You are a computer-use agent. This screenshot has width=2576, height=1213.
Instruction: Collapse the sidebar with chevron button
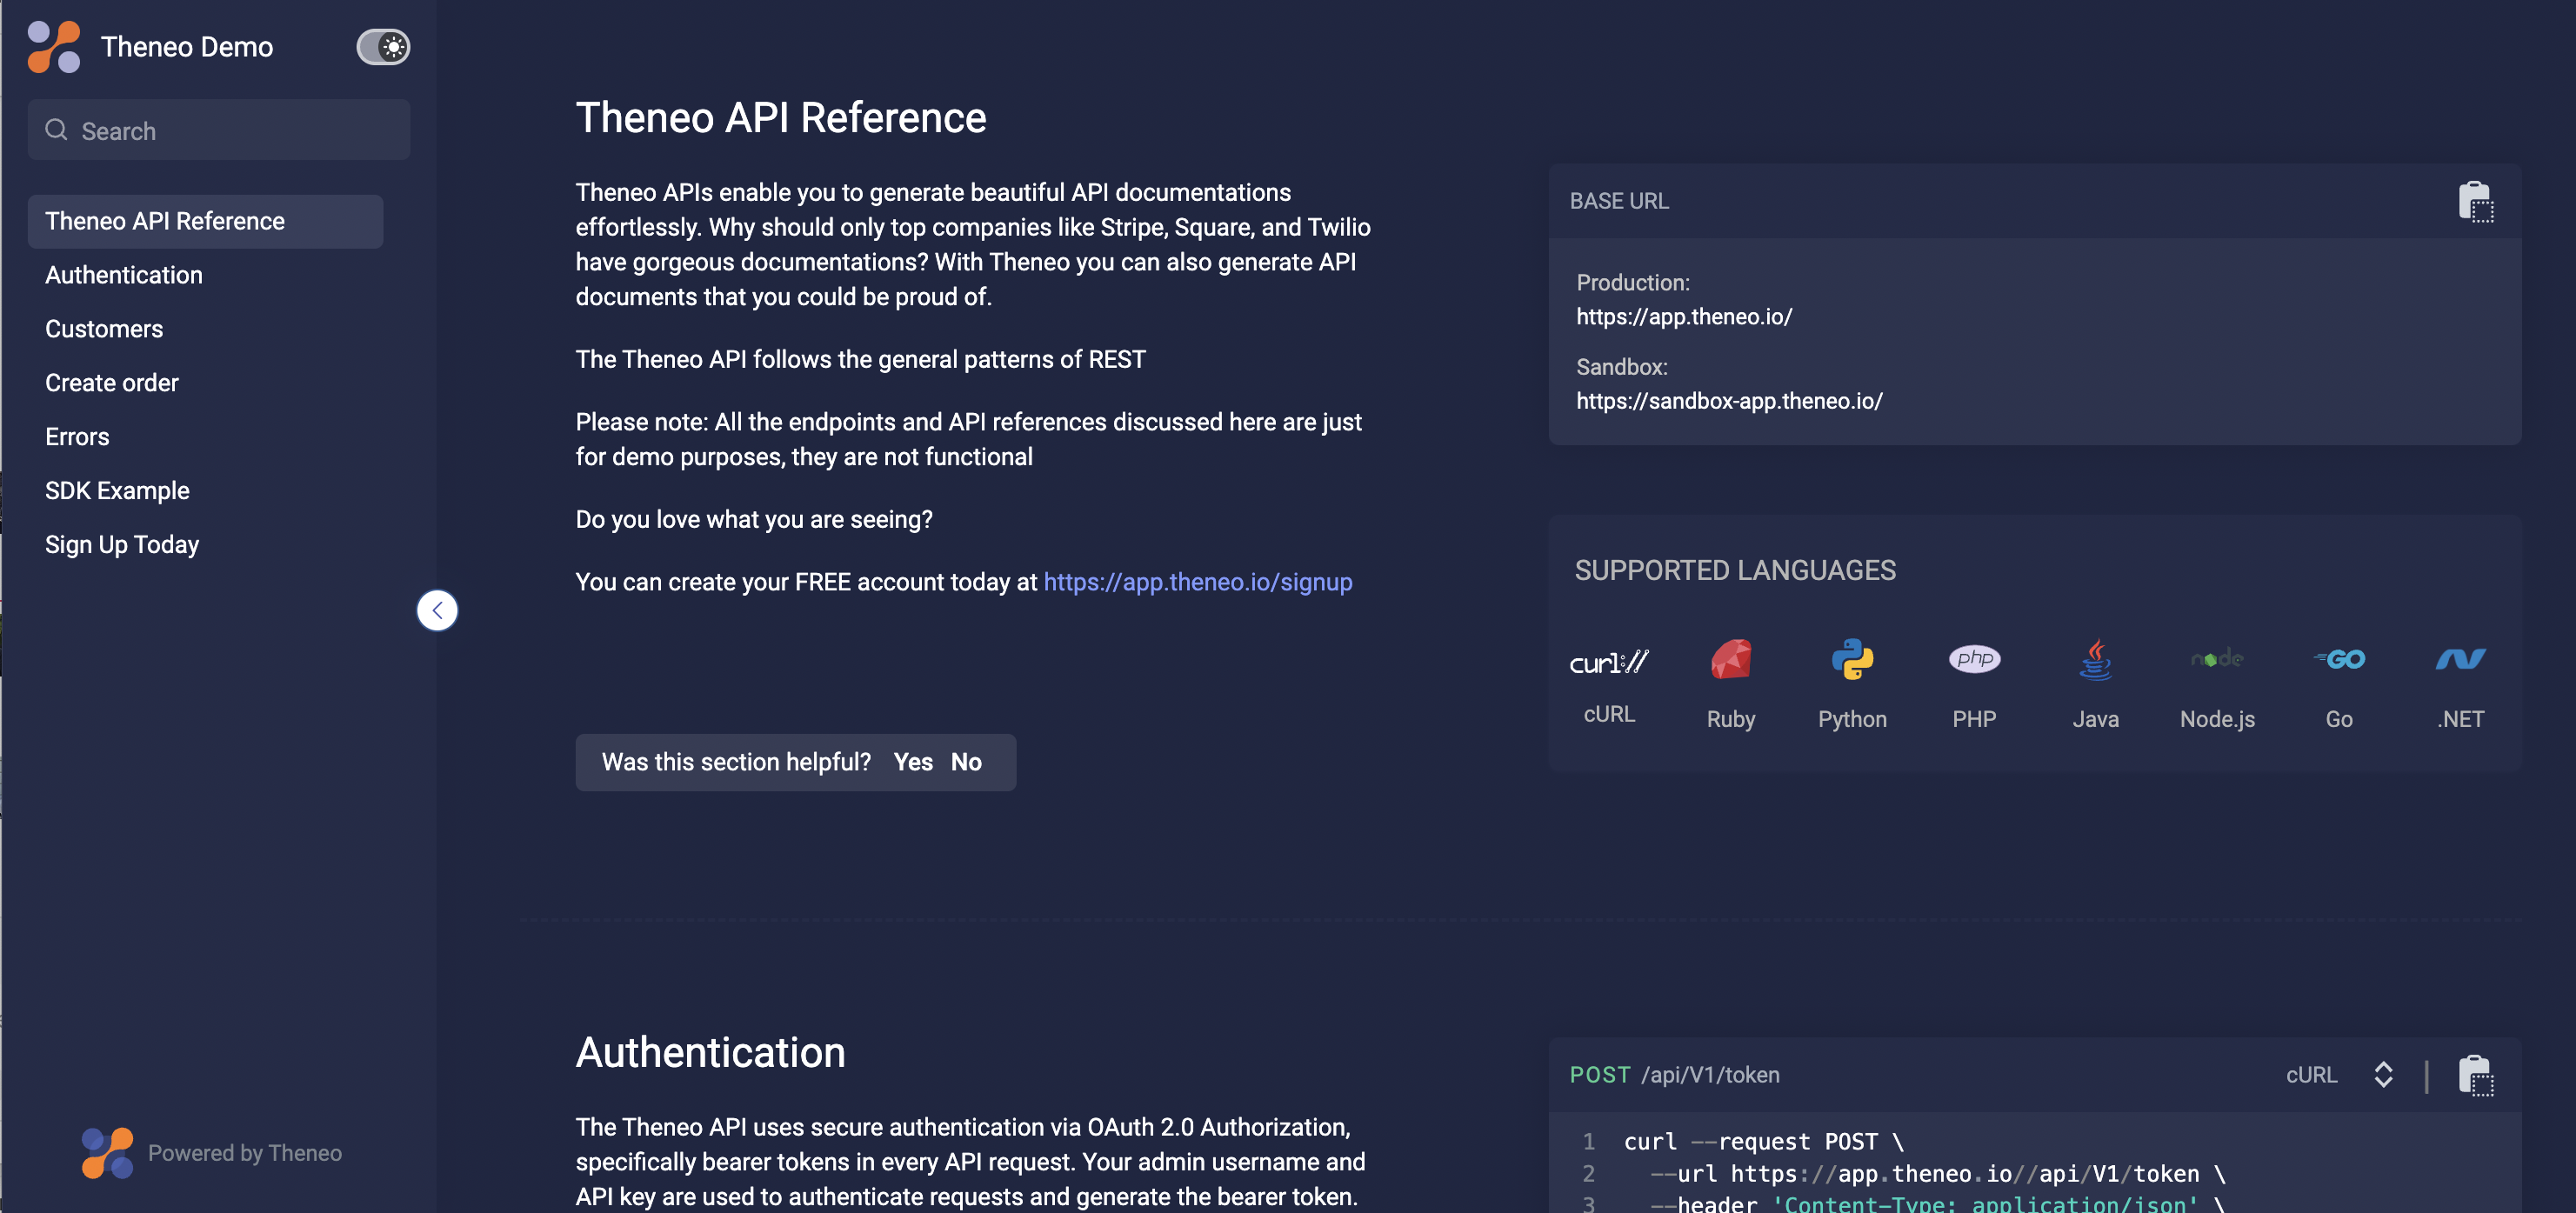coord(437,610)
